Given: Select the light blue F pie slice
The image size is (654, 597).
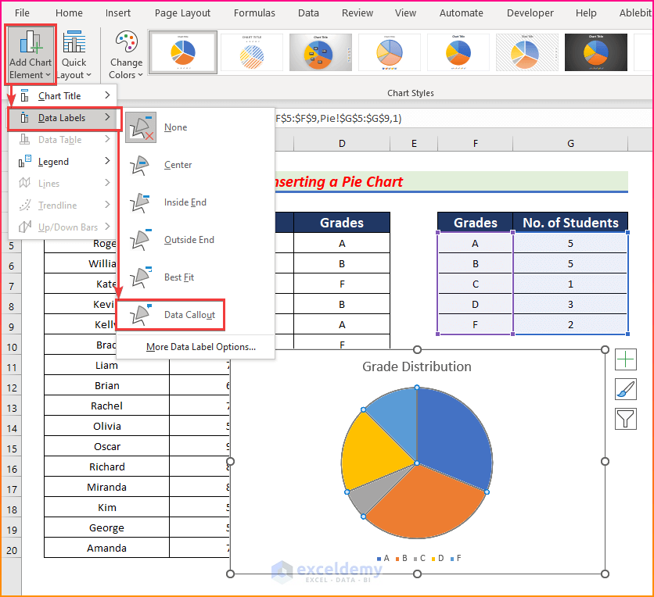Looking at the screenshot, I should click(397, 416).
